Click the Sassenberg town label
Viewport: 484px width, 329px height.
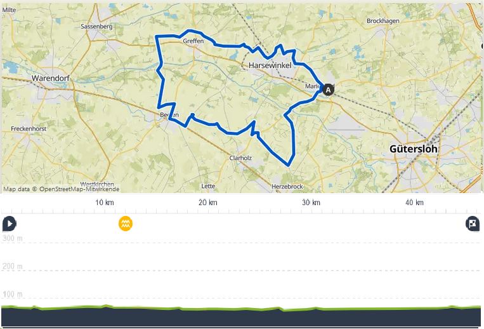click(96, 26)
